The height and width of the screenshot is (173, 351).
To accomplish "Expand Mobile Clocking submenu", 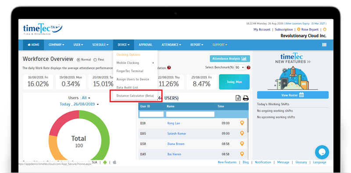I will point(135,63).
